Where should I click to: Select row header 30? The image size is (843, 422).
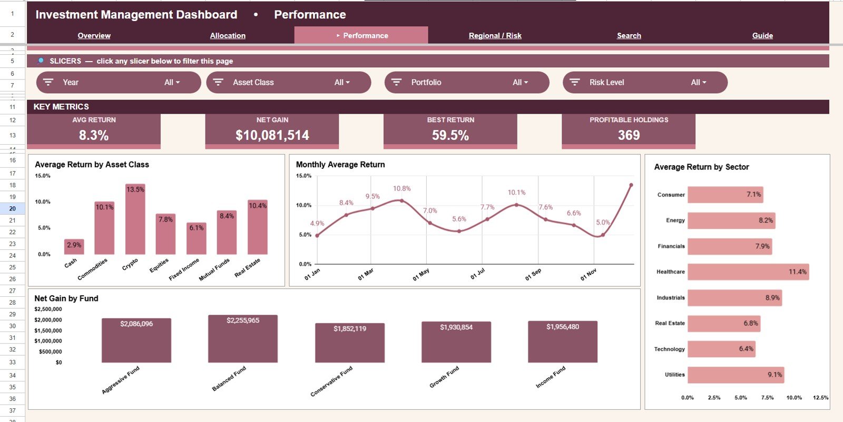click(x=12, y=326)
